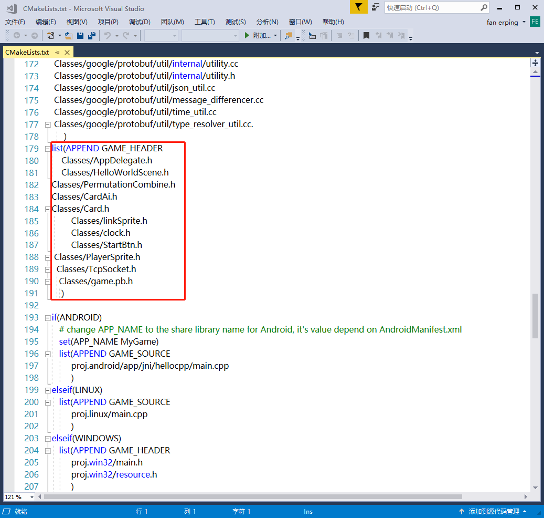
Task: Toggle the pin on the CMakeLists.txt tab
Action: point(58,53)
